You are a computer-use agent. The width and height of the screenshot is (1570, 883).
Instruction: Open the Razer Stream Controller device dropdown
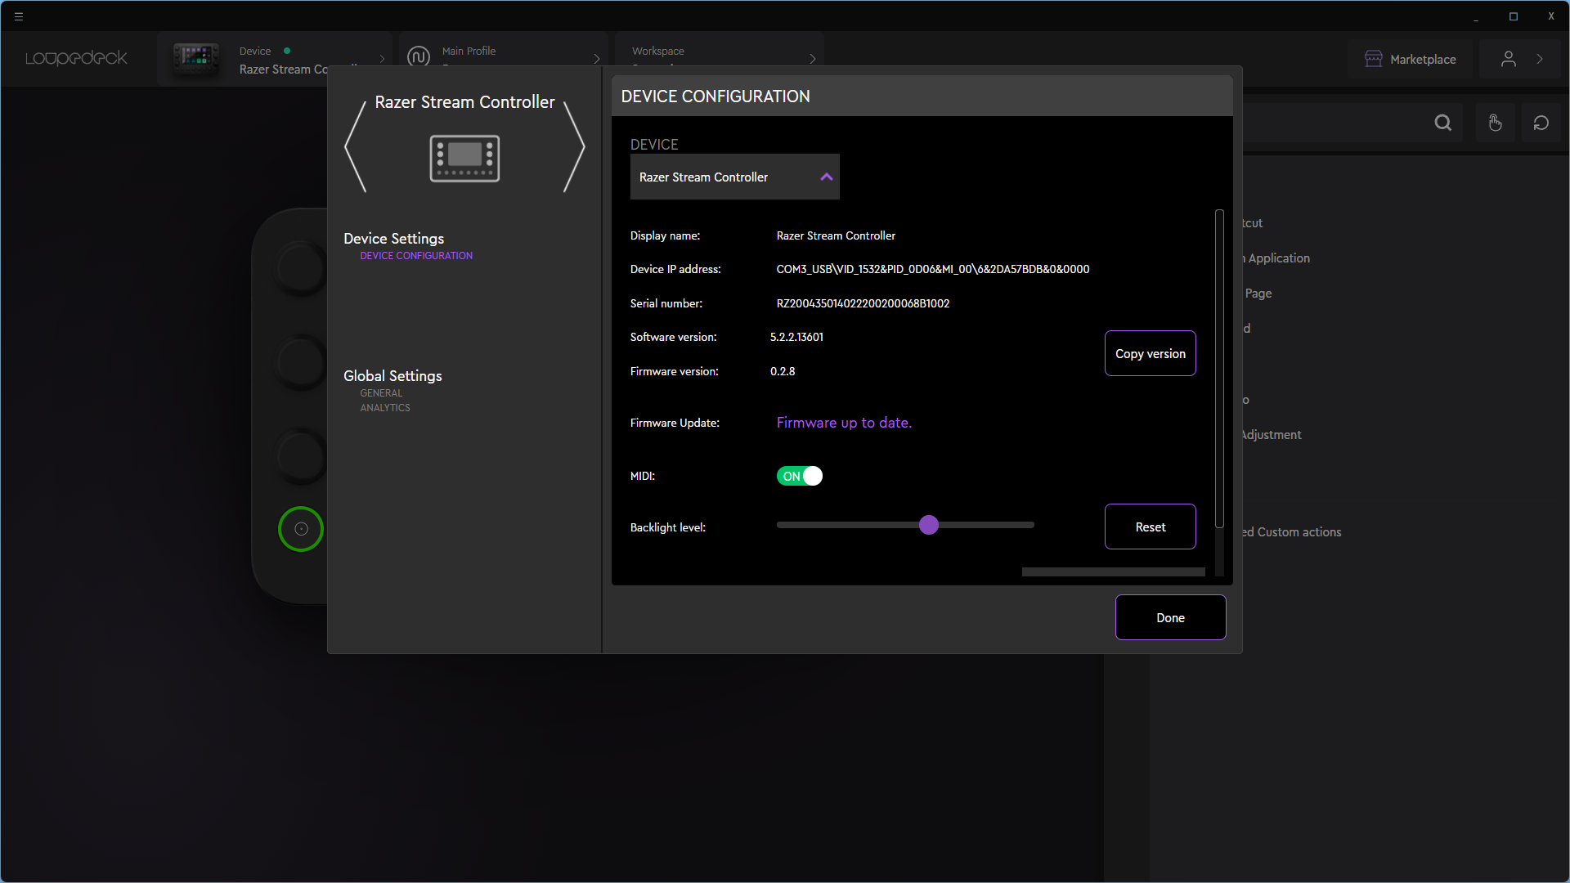(x=734, y=177)
